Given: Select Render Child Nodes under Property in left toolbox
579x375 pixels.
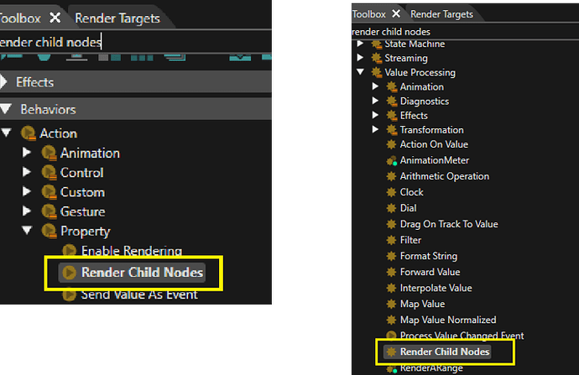Looking at the screenshot, I should tap(132, 273).
